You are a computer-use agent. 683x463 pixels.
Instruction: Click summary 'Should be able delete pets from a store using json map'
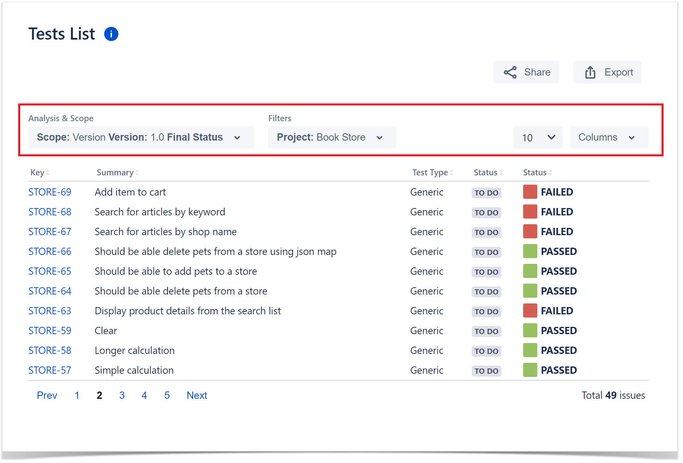[x=215, y=252]
